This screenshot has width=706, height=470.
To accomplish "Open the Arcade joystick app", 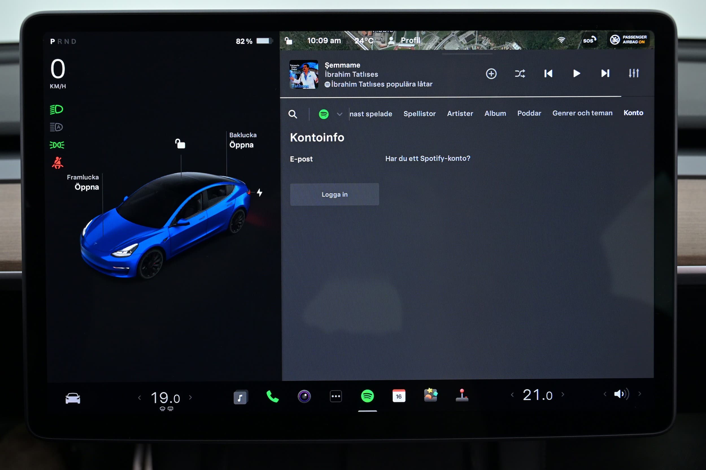I will pos(462,395).
